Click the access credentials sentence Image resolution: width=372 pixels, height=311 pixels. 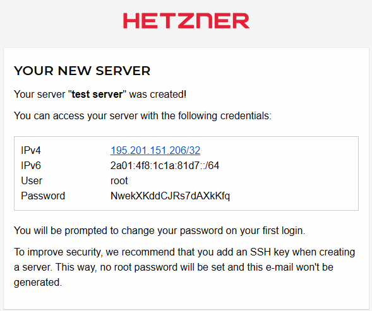point(143,116)
